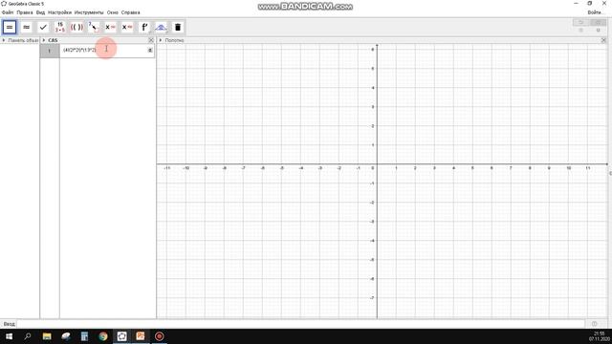Select the Derivative f' tool

tap(144, 28)
